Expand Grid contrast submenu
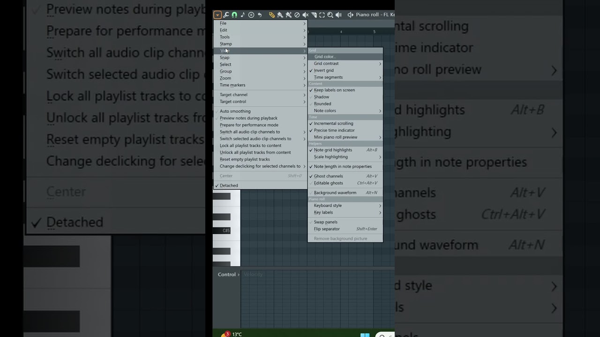The width and height of the screenshot is (600, 337). tap(345, 63)
